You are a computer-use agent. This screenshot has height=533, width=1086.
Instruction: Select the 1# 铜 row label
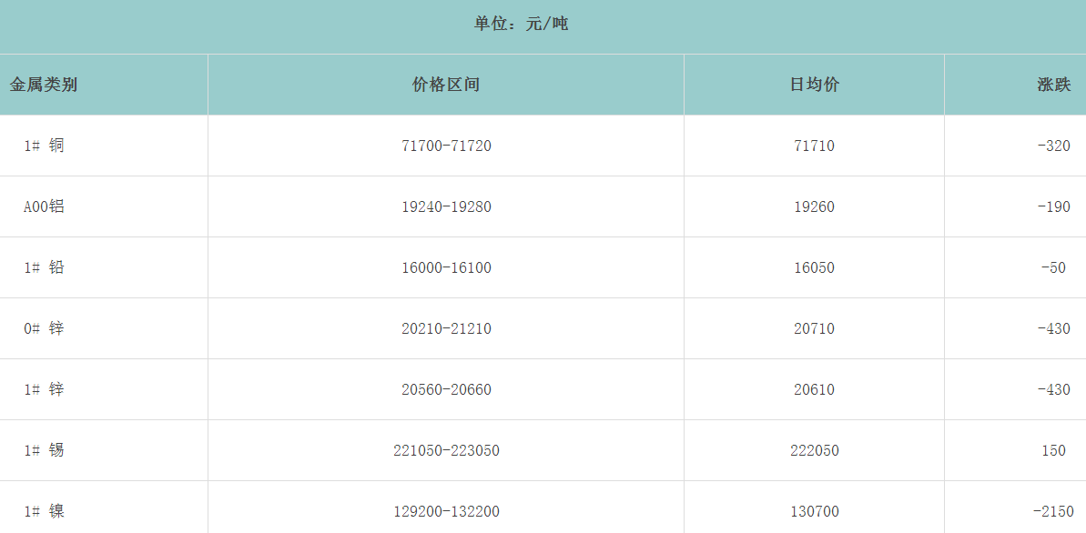tap(44, 146)
